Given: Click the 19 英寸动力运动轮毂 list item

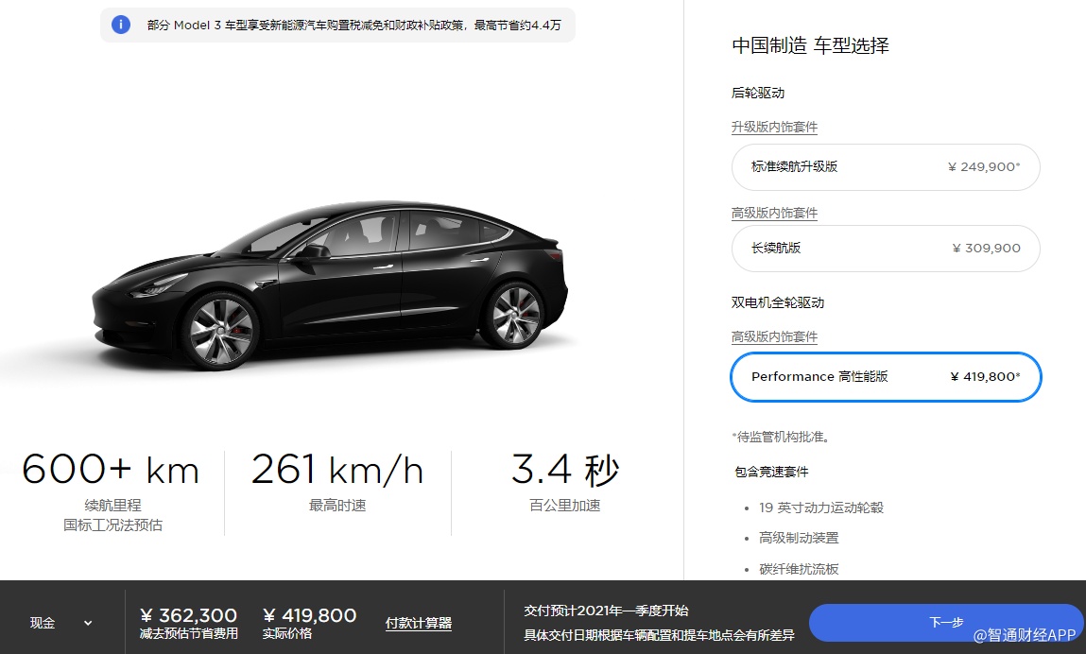Looking at the screenshot, I should [820, 508].
